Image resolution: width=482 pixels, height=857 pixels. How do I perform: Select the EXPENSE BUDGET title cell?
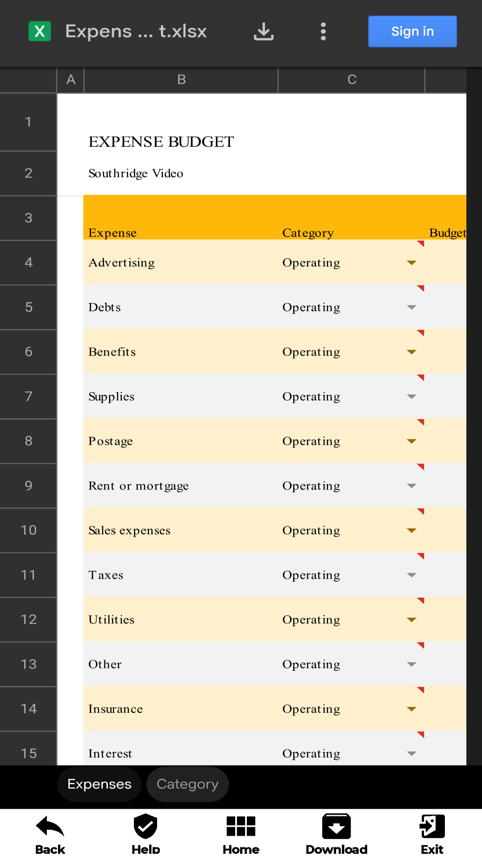click(161, 142)
